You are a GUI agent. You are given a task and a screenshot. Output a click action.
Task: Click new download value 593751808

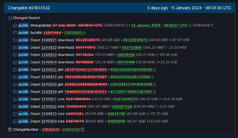(x=122, y=48)
